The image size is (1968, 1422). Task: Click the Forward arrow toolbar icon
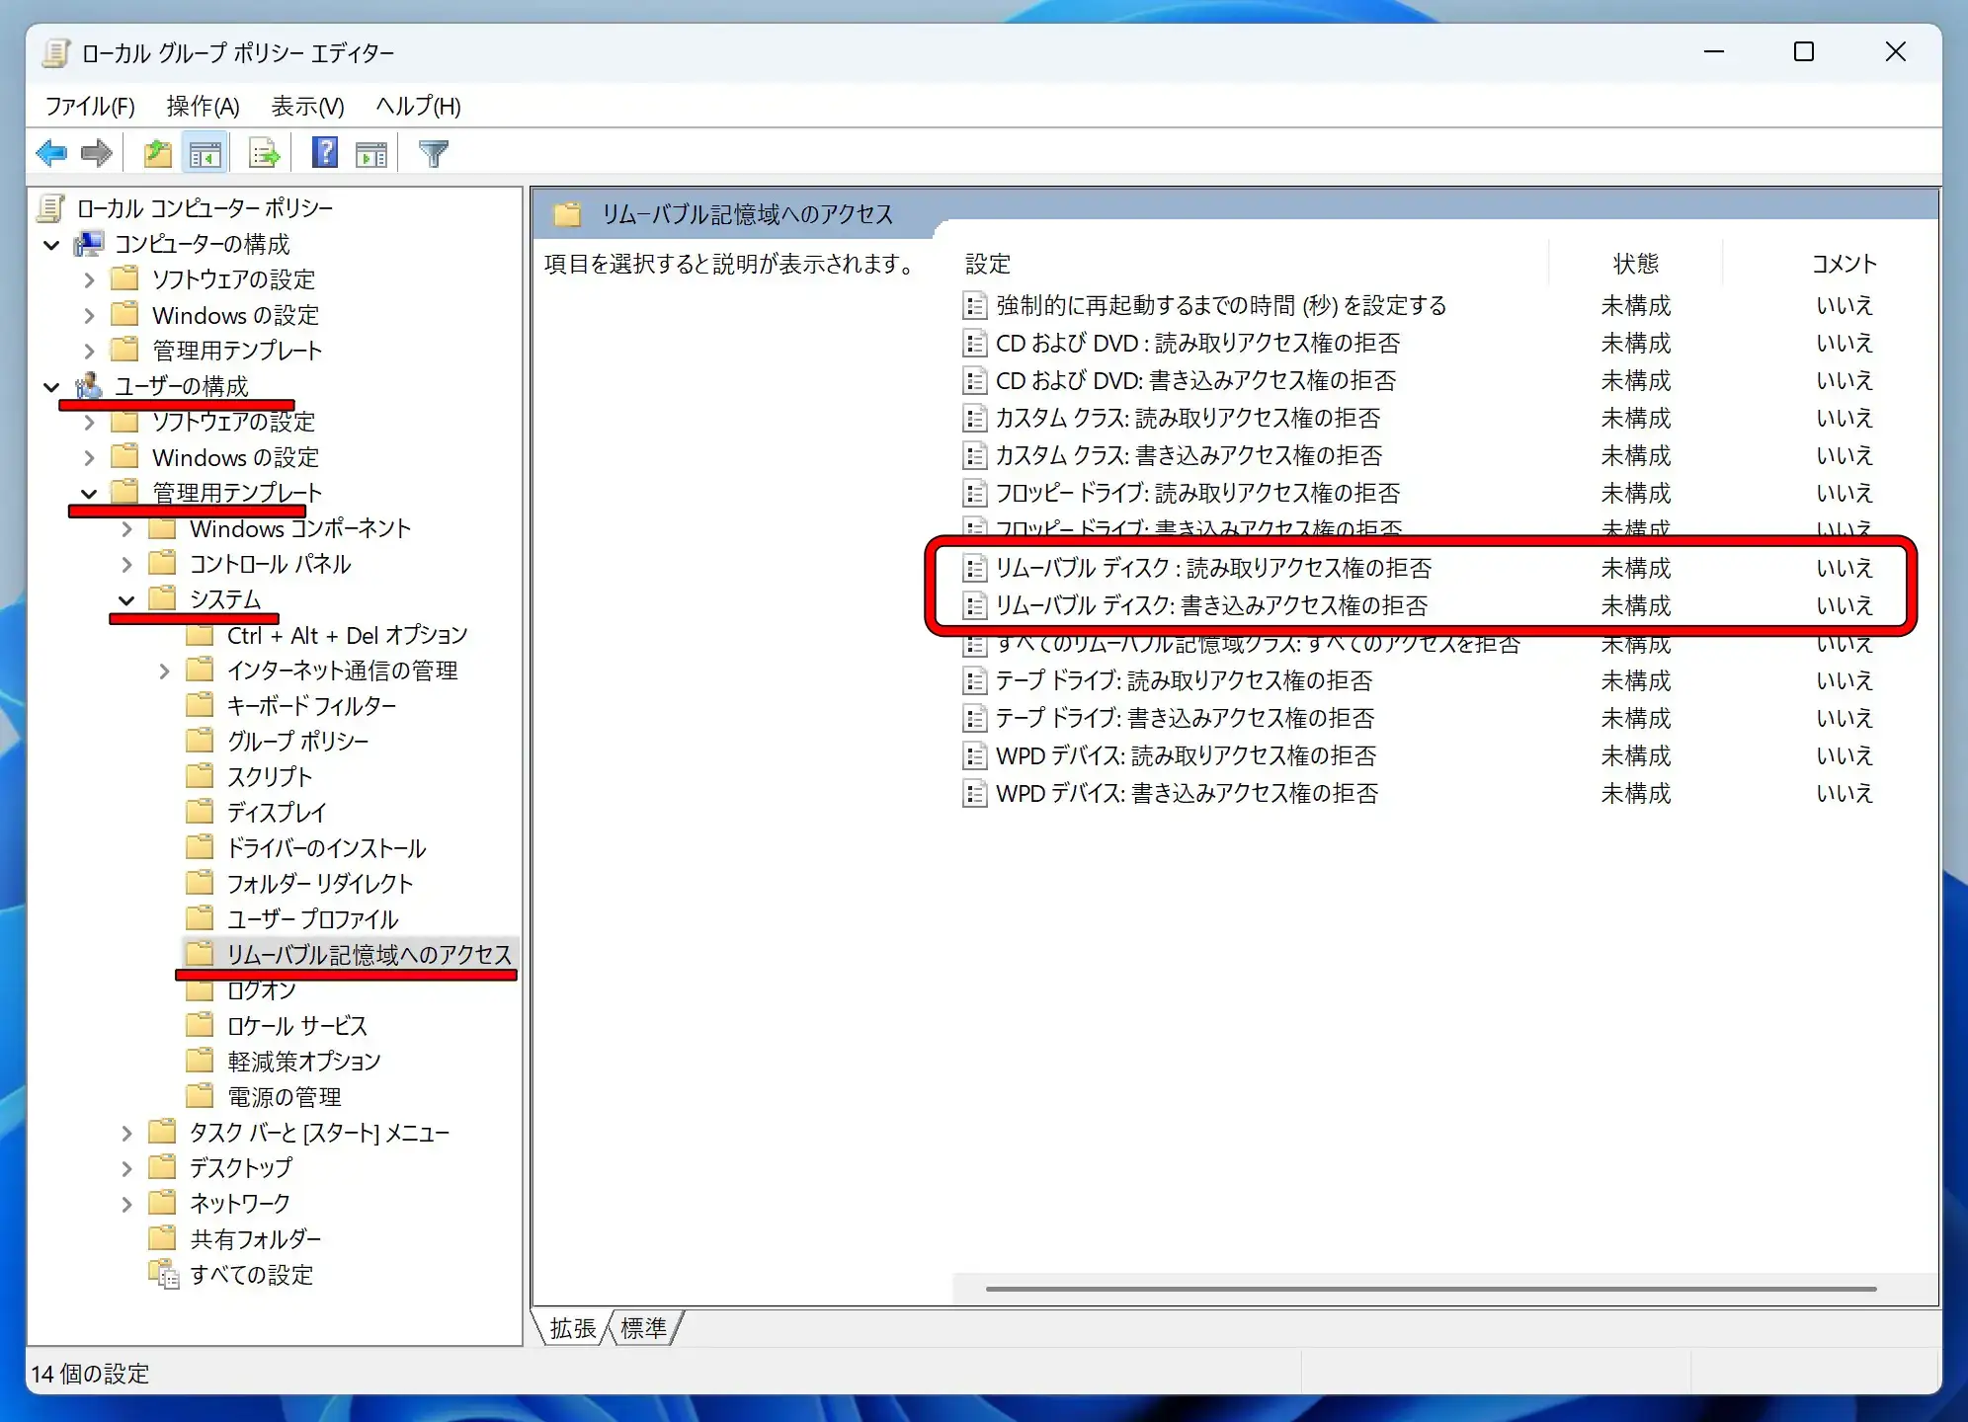pos(97,153)
